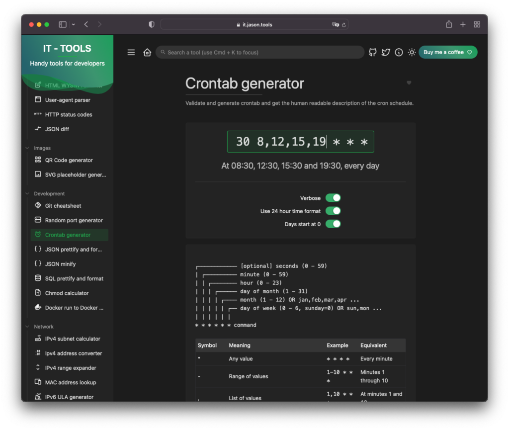Open HTTP status codes tool
This screenshot has height=430, width=509.
70,114
